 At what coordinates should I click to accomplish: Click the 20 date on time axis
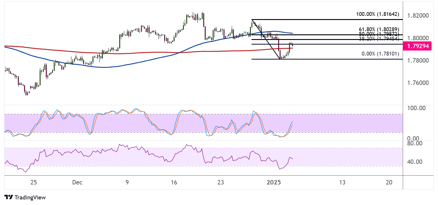[x=389, y=182]
